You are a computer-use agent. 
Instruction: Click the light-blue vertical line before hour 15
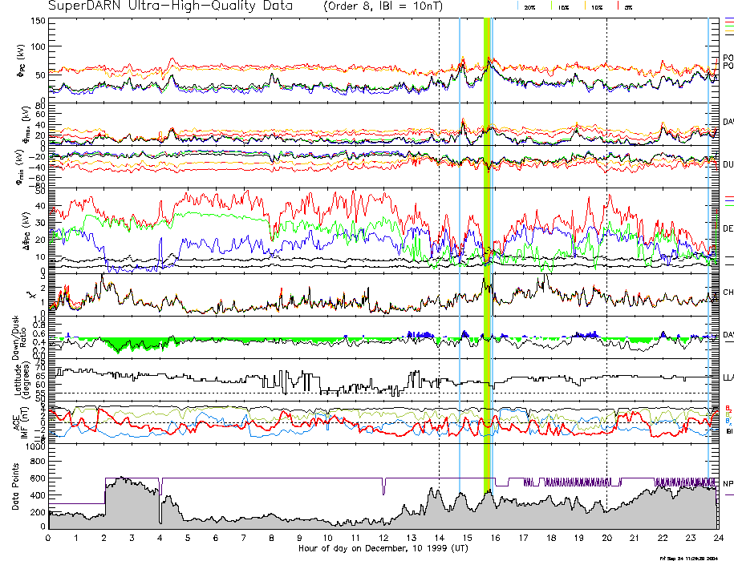click(460, 240)
